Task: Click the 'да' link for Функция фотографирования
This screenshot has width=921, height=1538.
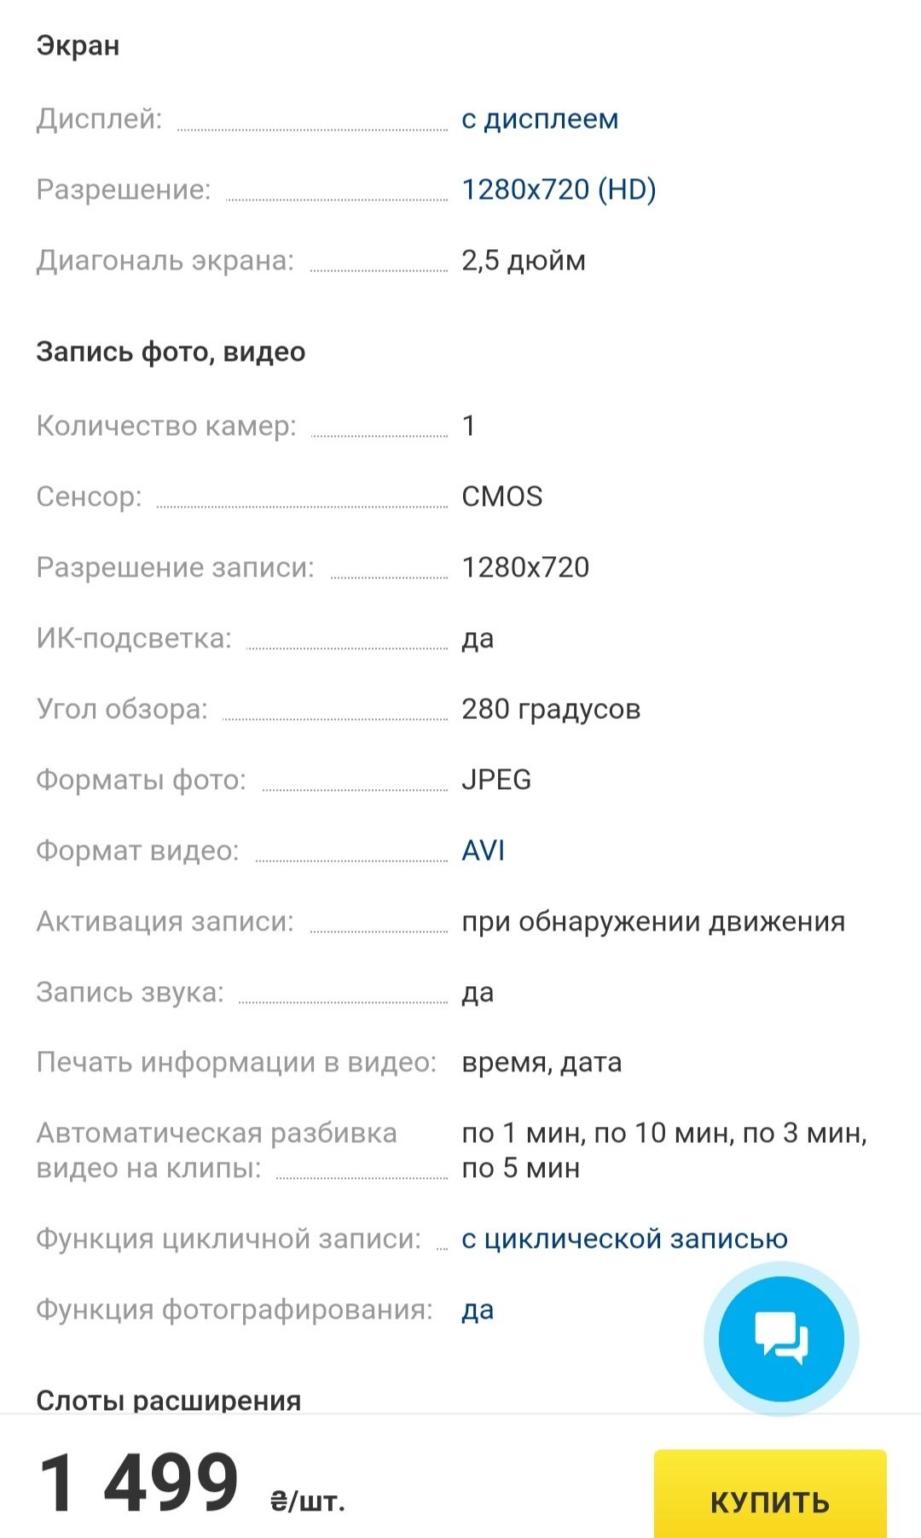Action: coord(478,1309)
